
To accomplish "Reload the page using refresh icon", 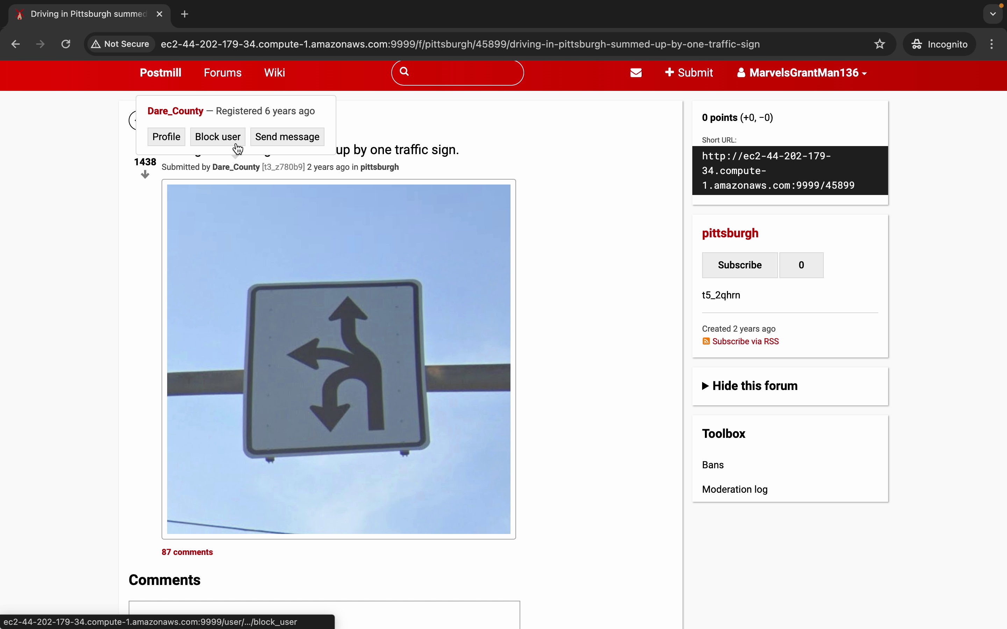I will 66,44.
